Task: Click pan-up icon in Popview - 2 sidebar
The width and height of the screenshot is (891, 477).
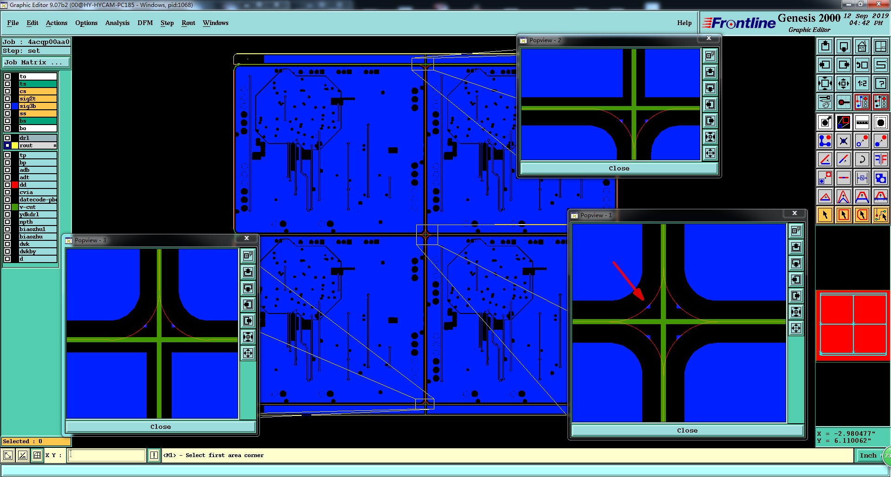Action: [x=710, y=72]
